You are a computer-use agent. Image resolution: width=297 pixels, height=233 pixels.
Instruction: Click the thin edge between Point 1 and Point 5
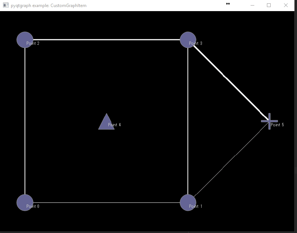click(229, 161)
